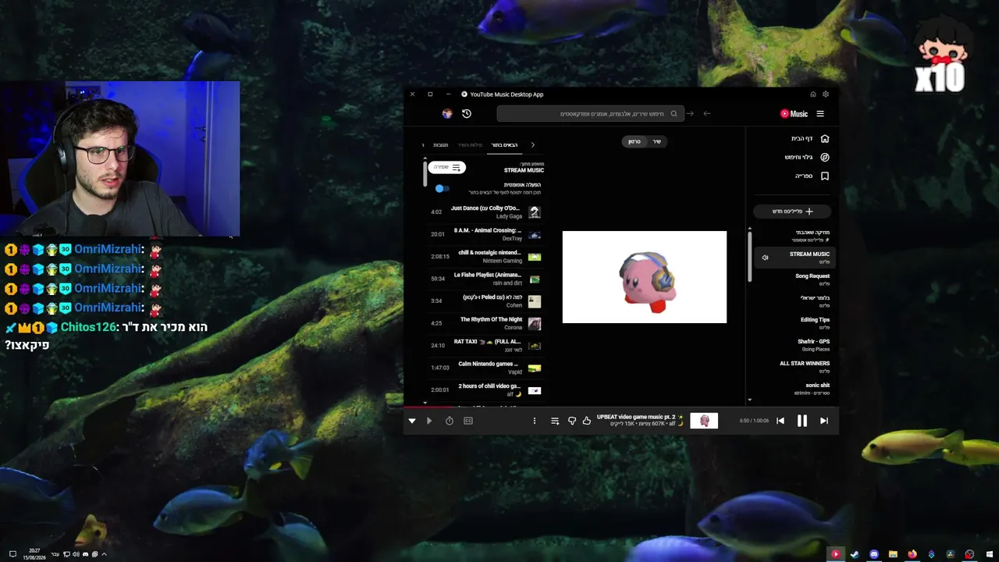Collapse queue panel with chevron arrow
This screenshot has width=999, height=562.
point(533,145)
